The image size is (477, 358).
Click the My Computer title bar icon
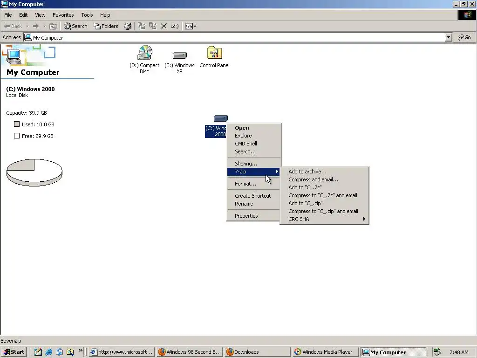(x=5, y=4)
